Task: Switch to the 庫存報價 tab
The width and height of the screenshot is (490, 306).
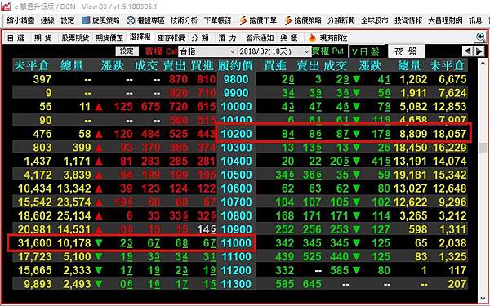Action: coord(171,38)
